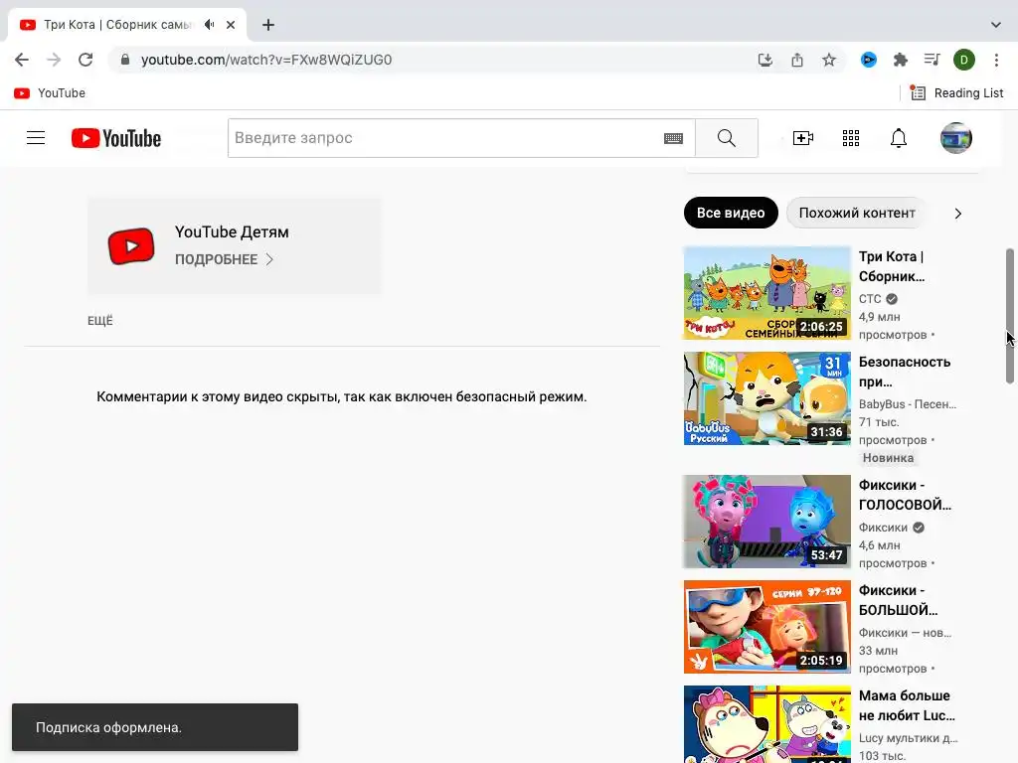The height and width of the screenshot is (763, 1018).
Task: Open the Reading List
Action: 956,92
